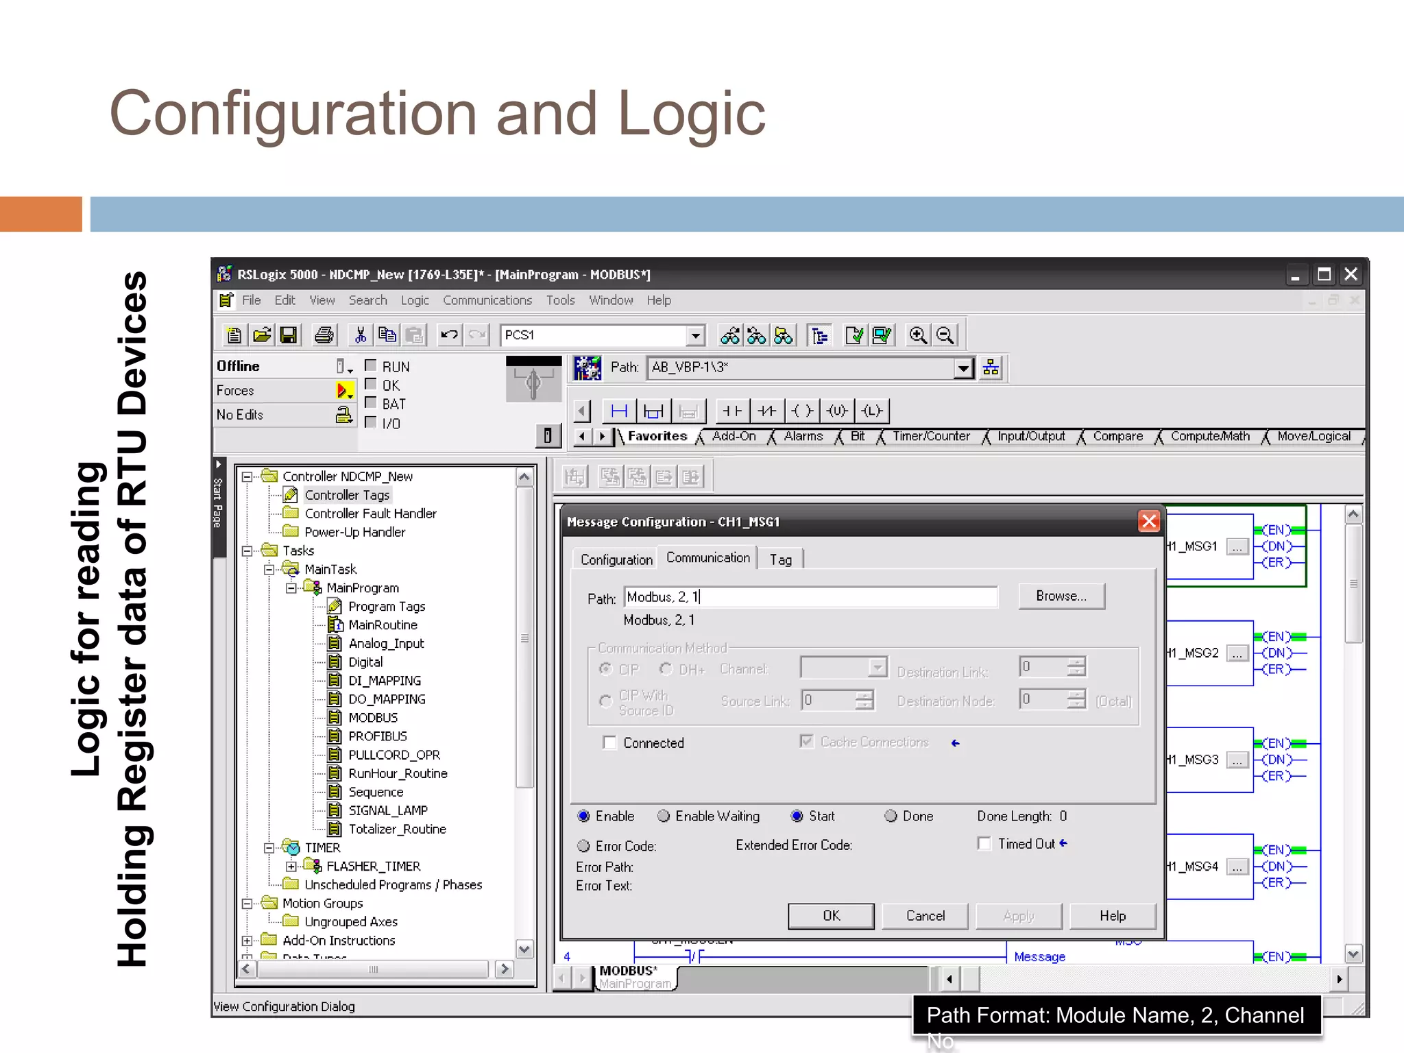Open the MODBUS routine in tree
Viewport: 1404px width, 1053px height.
(x=373, y=718)
